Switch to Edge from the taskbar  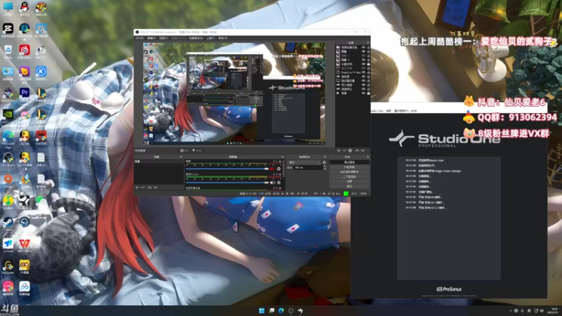[281, 310]
